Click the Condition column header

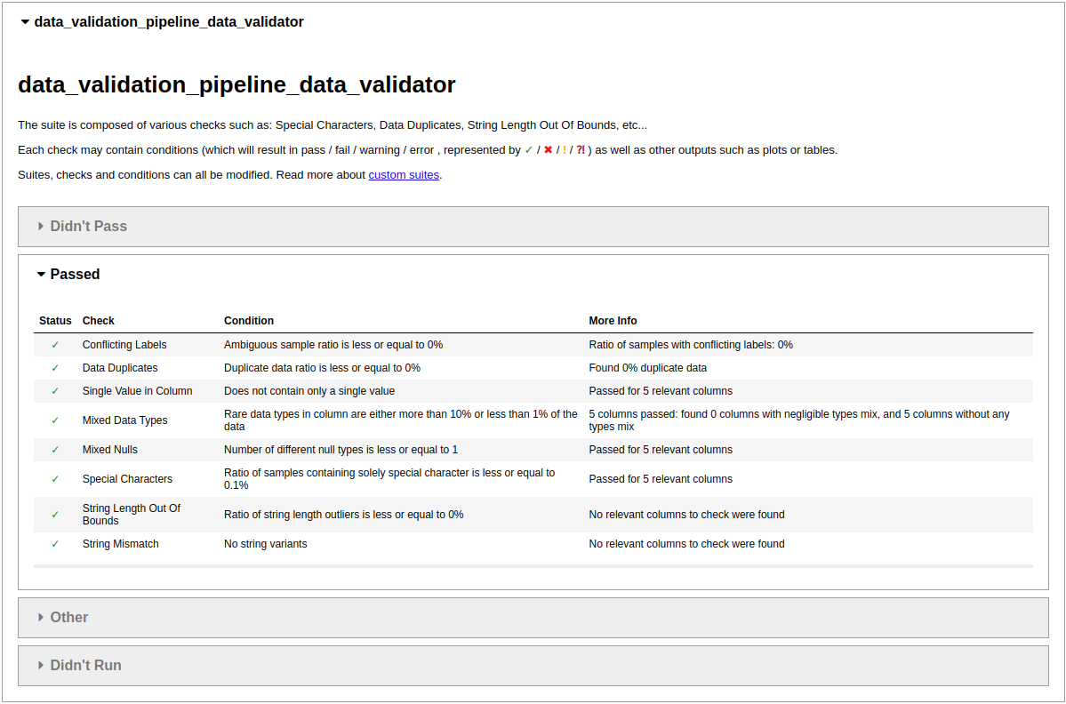click(249, 321)
